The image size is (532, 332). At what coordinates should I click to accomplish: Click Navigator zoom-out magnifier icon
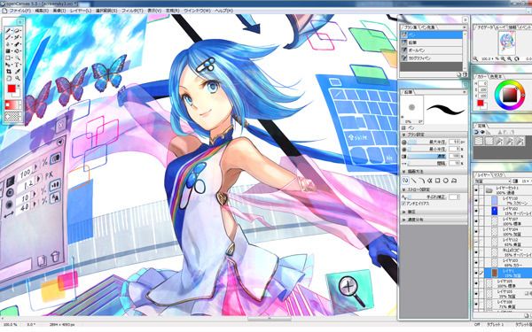click(x=503, y=59)
